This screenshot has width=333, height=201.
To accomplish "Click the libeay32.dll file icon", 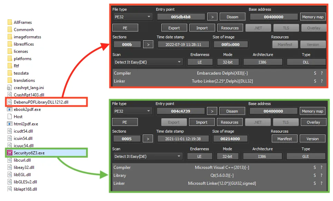I will (x=10, y=167).
